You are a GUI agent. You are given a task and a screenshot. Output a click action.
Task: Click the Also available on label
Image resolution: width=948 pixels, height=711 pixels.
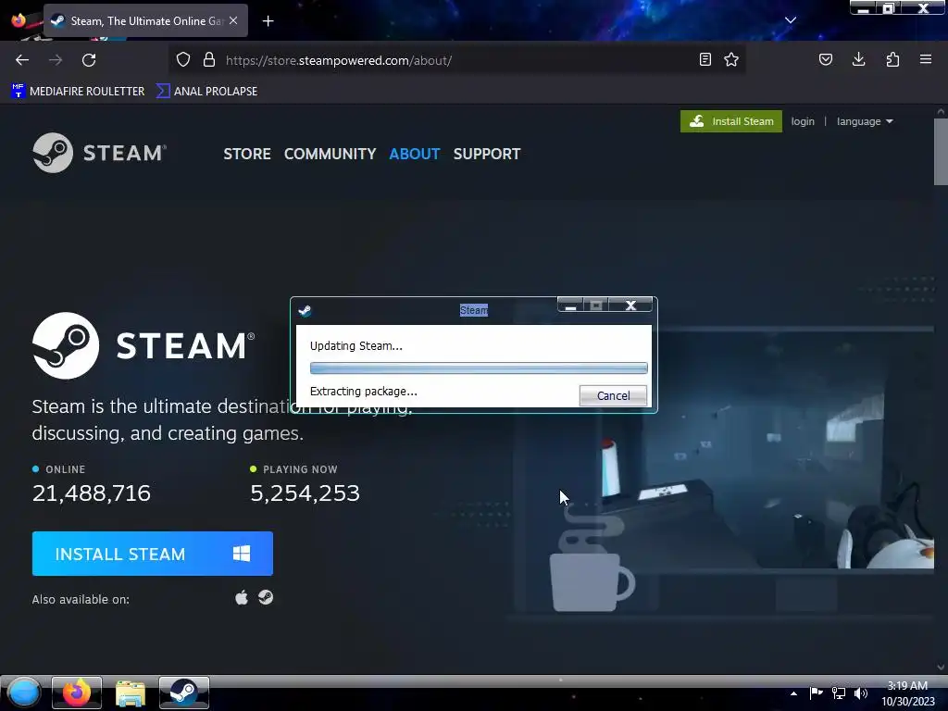point(81,599)
